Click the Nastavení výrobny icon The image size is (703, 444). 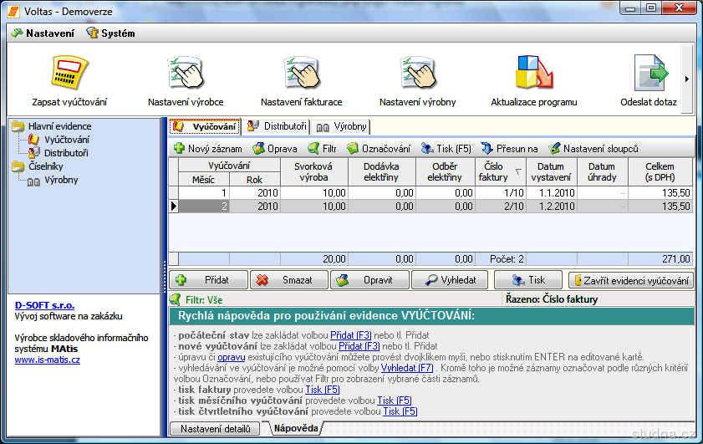point(417,74)
